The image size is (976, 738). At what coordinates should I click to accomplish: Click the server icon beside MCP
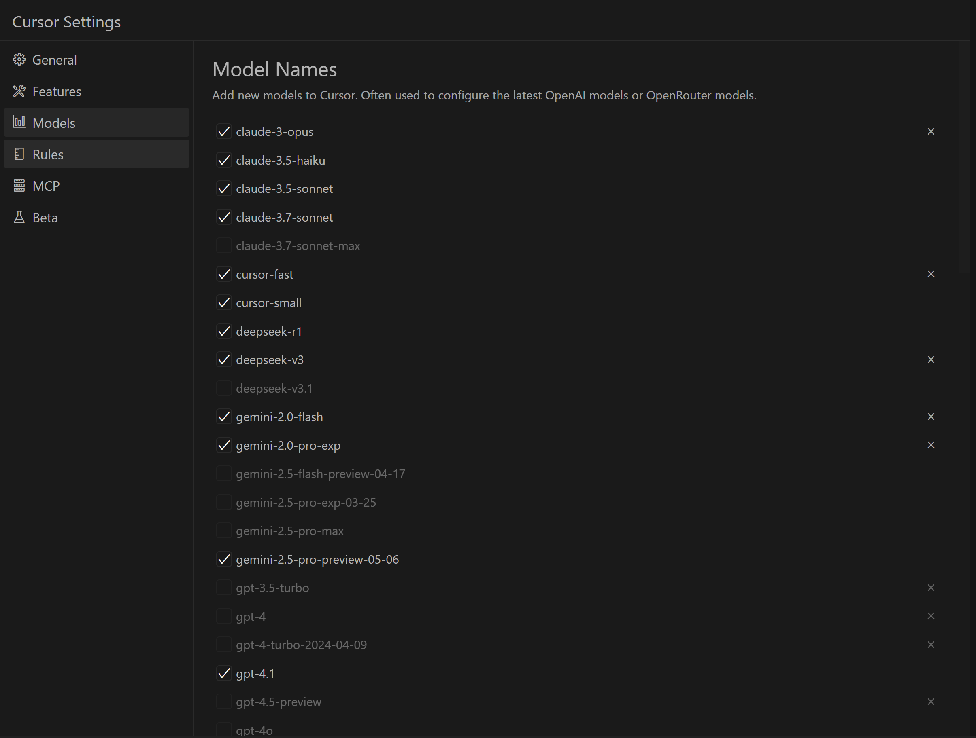pyautogui.click(x=19, y=186)
